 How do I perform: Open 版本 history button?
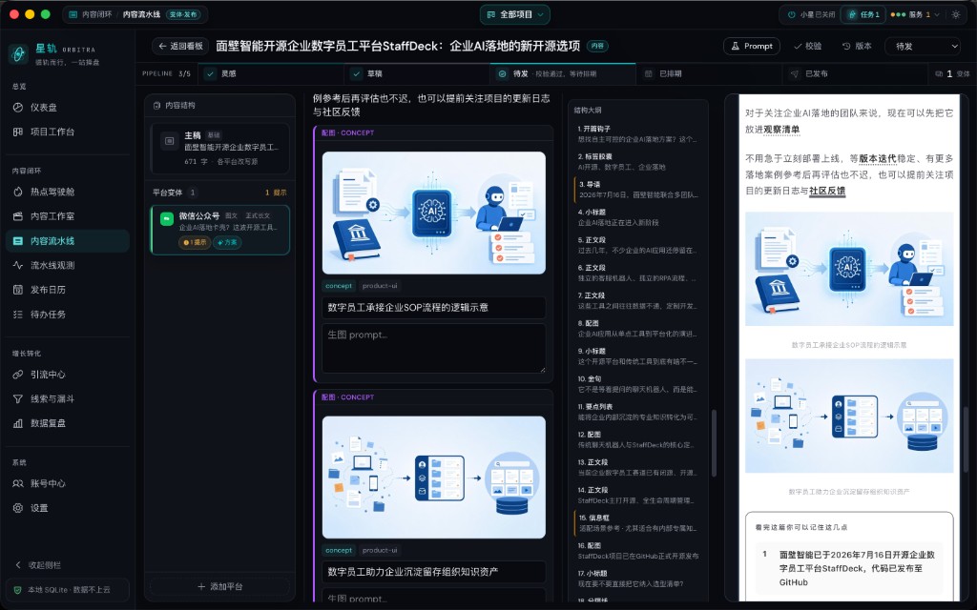coord(857,46)
